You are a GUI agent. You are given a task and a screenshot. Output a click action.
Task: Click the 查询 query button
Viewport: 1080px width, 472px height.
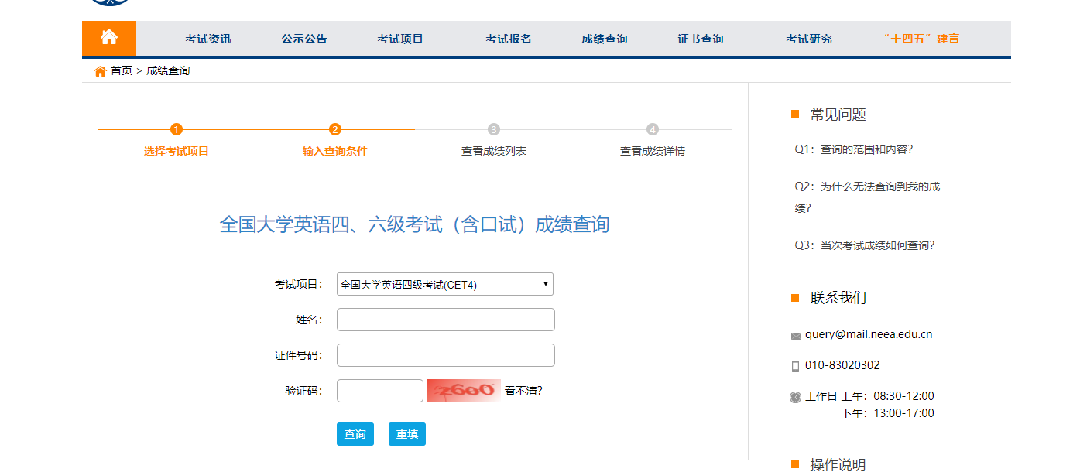coord(355,434)
